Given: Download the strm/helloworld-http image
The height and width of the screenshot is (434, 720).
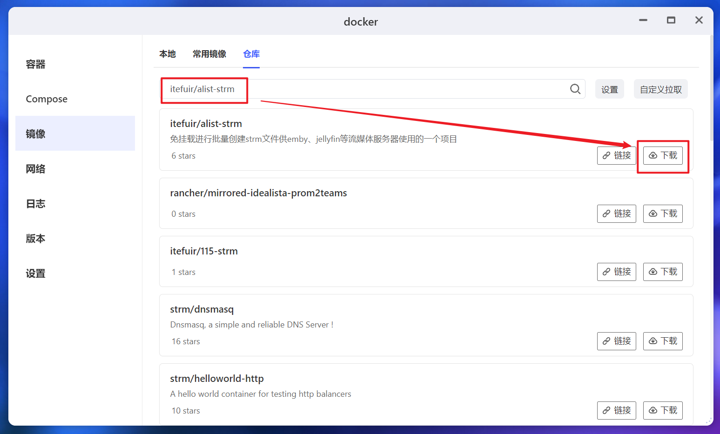Looking at the screenshot, I should tap(663, 410).
